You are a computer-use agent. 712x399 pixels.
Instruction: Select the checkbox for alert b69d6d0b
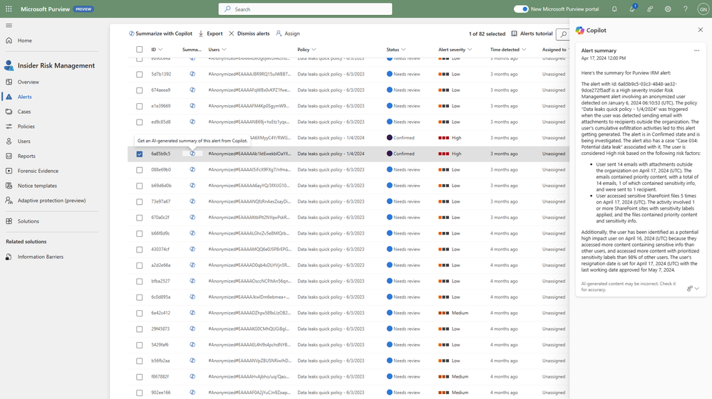click(140, 186)
